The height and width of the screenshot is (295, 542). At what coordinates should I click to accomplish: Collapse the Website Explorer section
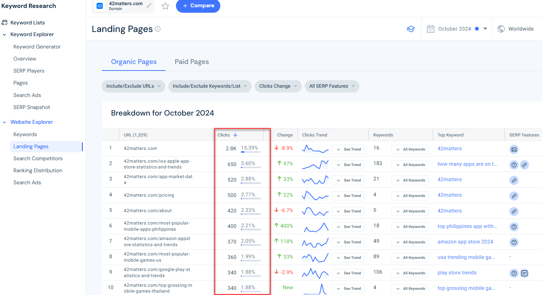[4, 122]
